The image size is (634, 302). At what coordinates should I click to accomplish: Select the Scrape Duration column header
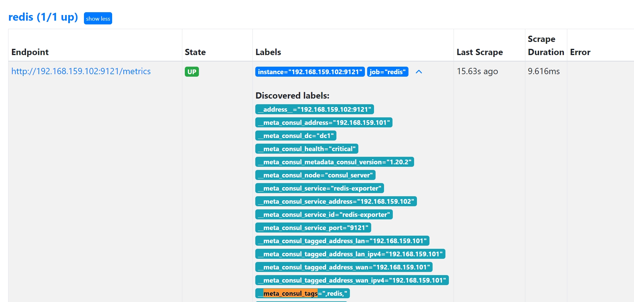coord(546,45)
